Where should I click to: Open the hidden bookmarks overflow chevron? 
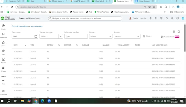165,12
